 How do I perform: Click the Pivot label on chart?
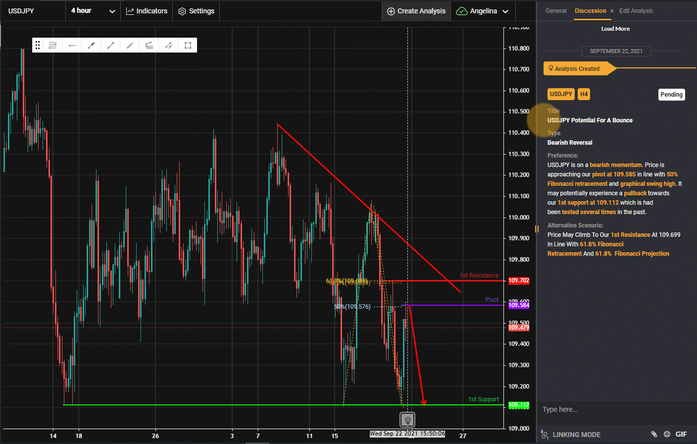pos(492,300)
